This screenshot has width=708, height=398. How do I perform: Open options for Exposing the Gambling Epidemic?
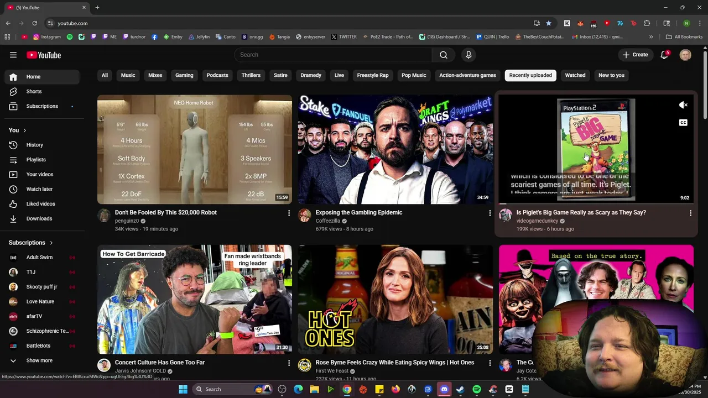[x=490, y=213]
